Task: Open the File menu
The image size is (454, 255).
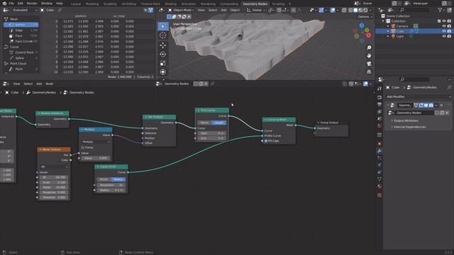Action: tap(11, 4)
